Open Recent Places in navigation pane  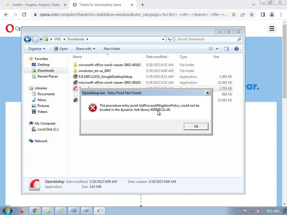[48, 76]
